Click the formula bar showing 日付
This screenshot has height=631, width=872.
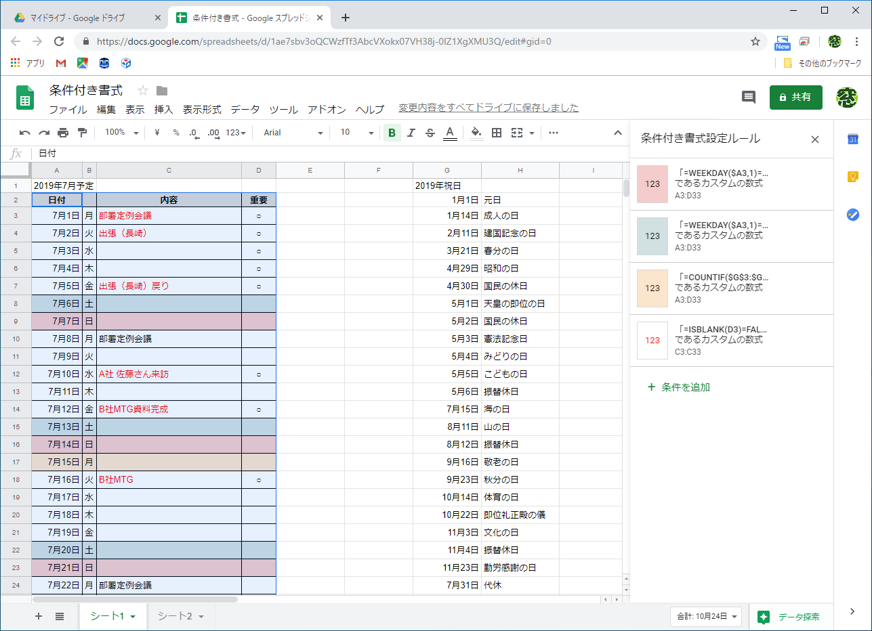tap(329, 154)
